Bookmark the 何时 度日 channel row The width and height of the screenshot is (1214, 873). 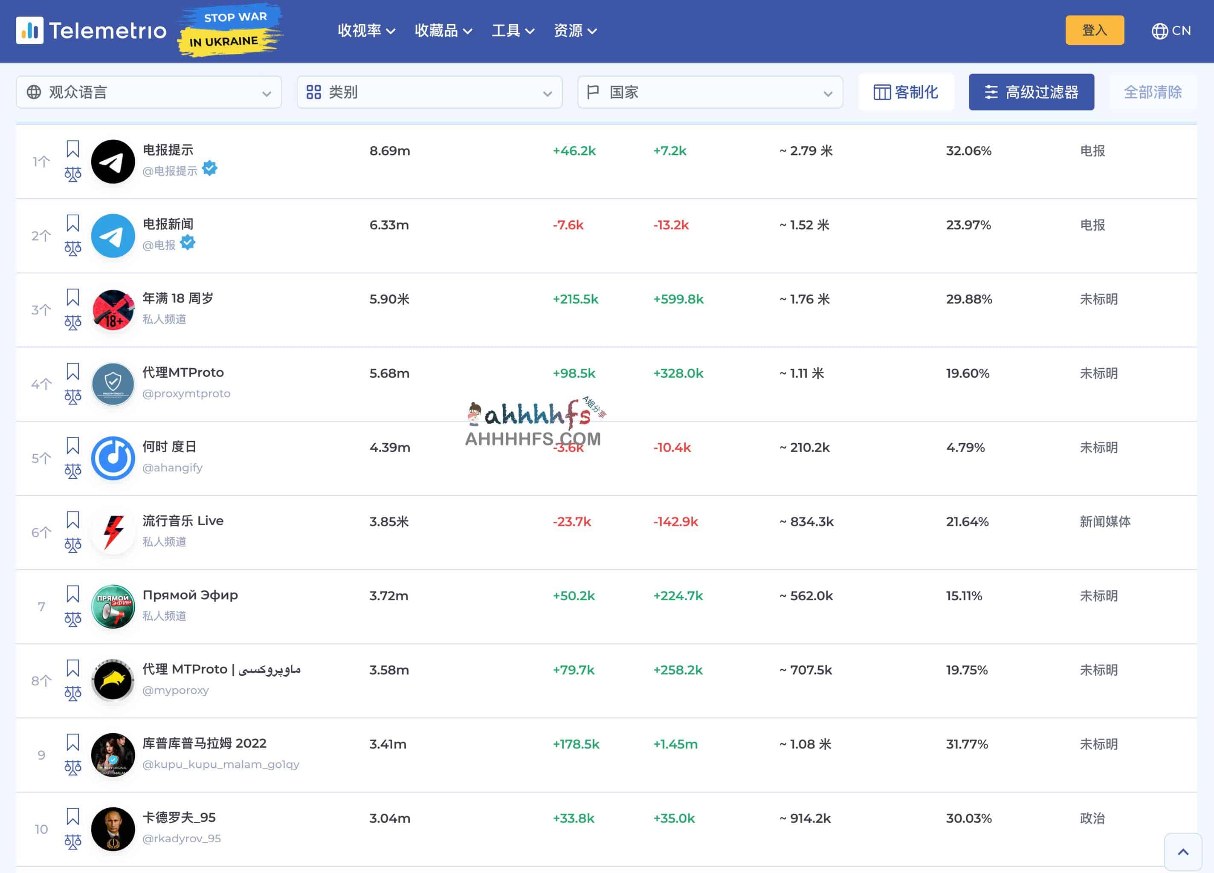click(x=73, y=445)
